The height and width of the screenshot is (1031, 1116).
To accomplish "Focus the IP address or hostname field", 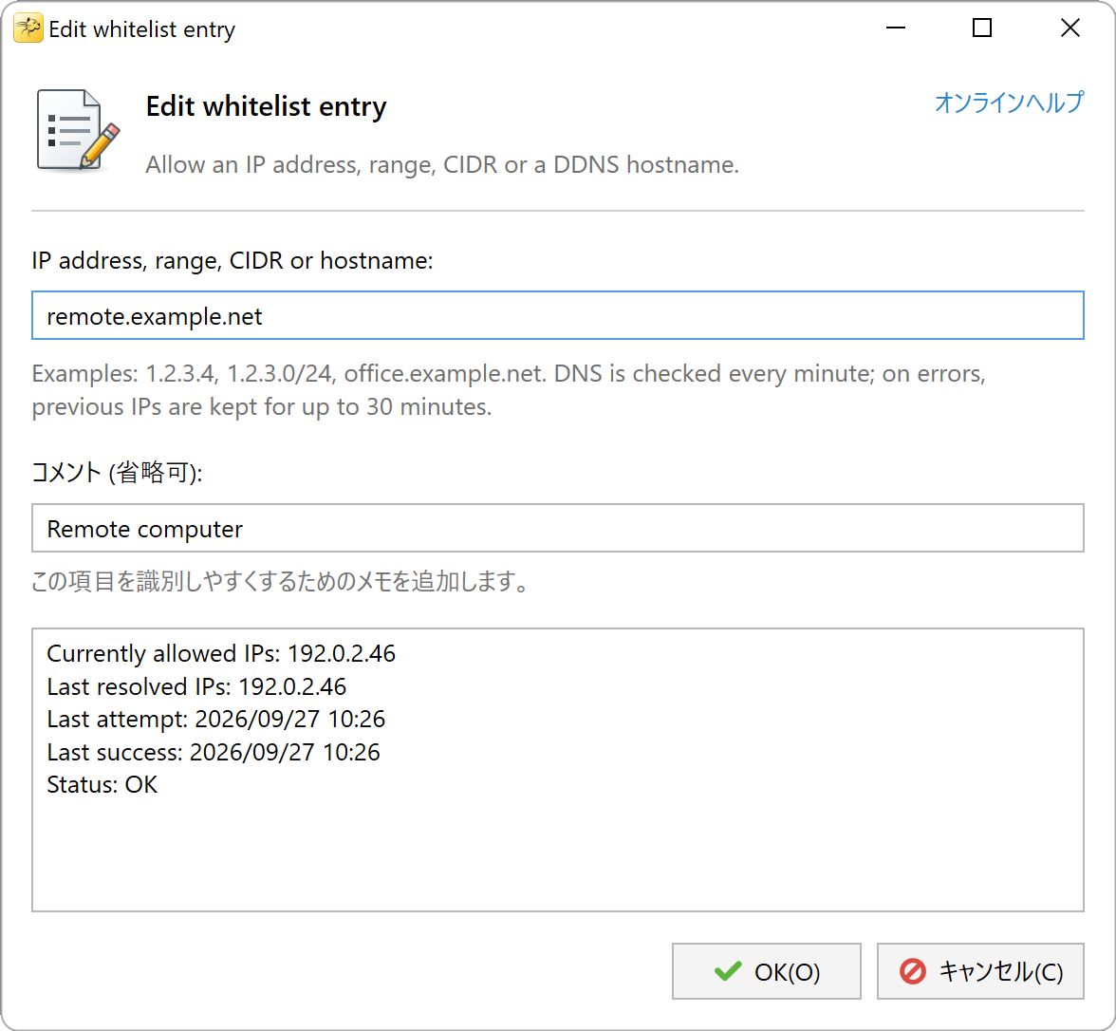I will point(557,315).
